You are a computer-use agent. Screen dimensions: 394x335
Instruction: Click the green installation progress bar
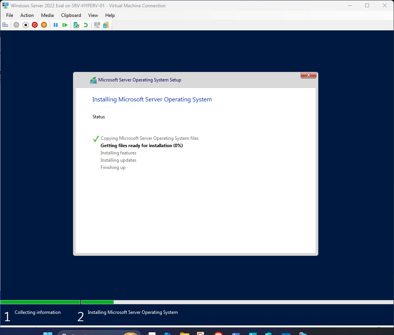(x=40, y=302)
